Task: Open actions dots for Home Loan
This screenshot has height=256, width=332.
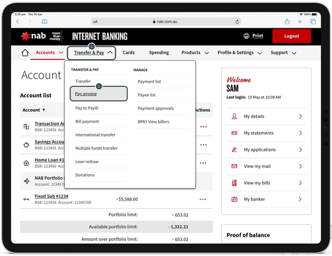Action: [x=203, y=163]
